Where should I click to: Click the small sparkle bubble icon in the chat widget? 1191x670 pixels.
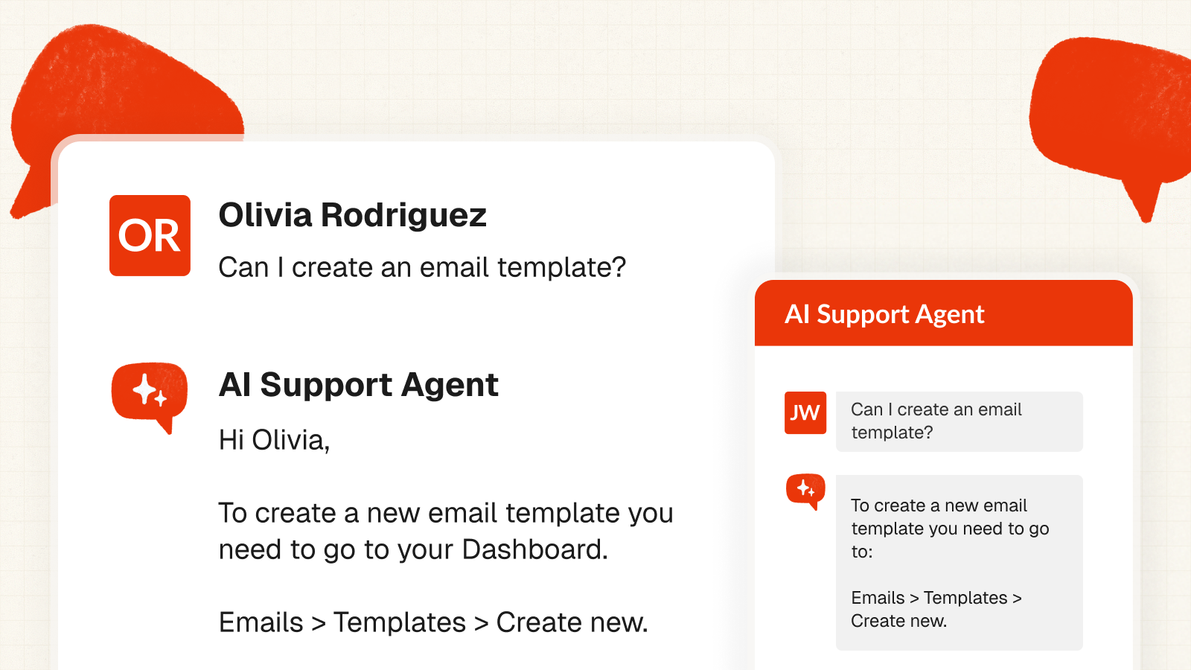click(805, 490)
